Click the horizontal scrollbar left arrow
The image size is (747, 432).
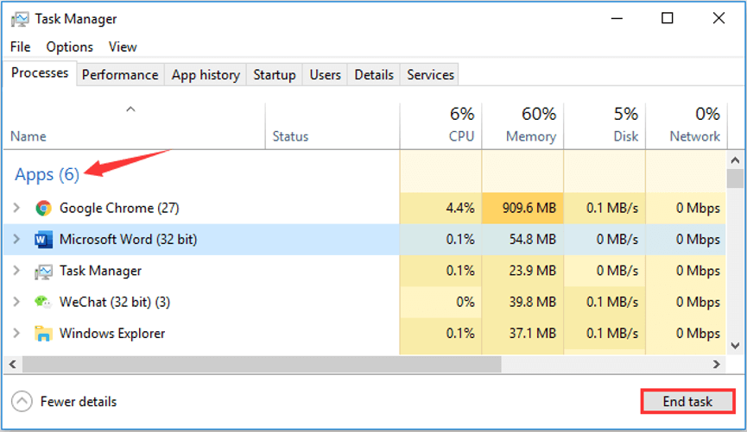tap(13, 365)
